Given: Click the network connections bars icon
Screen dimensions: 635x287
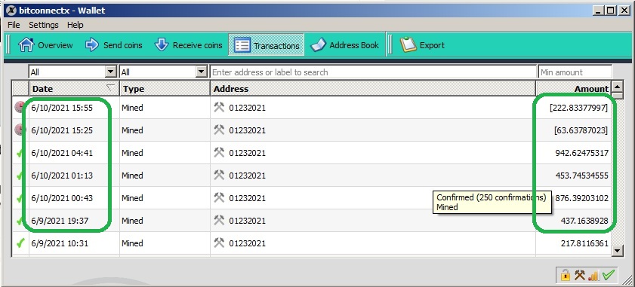Looking at the screenshot, I should click(x=593, y=275).
